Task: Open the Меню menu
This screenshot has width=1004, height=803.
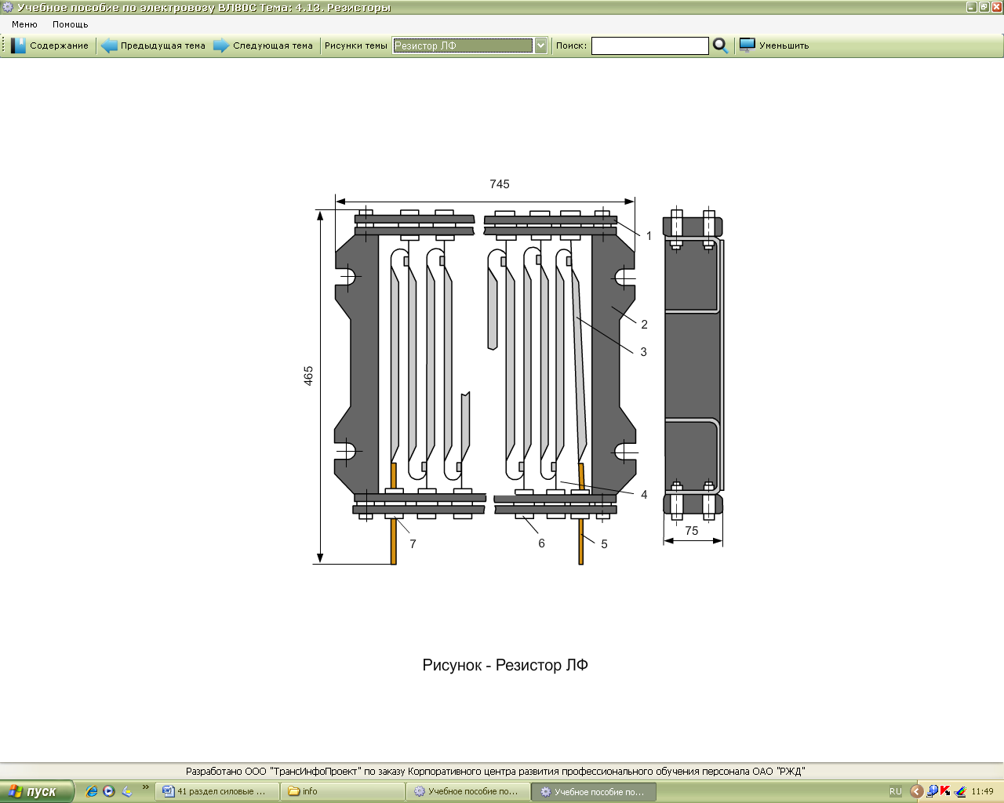Action: [x=24, y=24]
